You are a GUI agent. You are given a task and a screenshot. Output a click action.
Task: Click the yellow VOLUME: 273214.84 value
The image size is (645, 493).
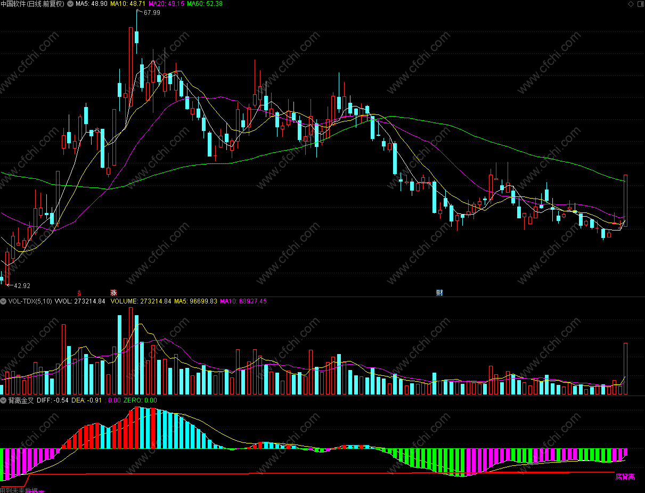coord(141,301)
